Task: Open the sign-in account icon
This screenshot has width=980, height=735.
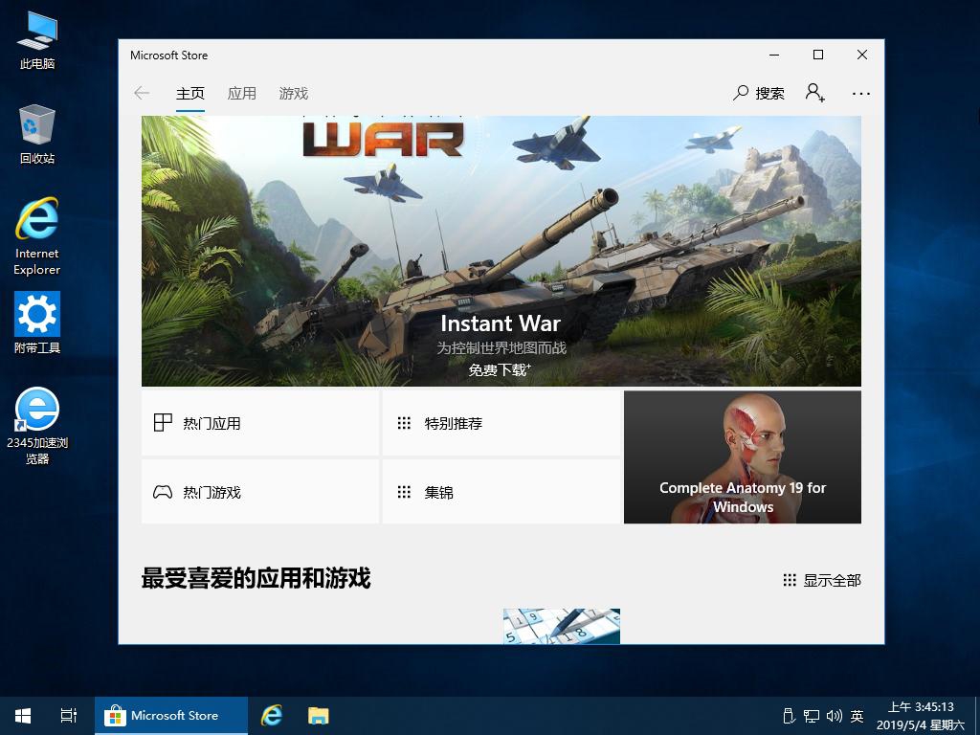Action: 815,93
